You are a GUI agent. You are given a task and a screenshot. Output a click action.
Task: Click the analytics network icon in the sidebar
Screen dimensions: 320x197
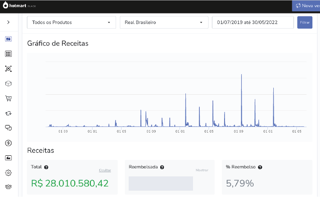tap(8, 69)
